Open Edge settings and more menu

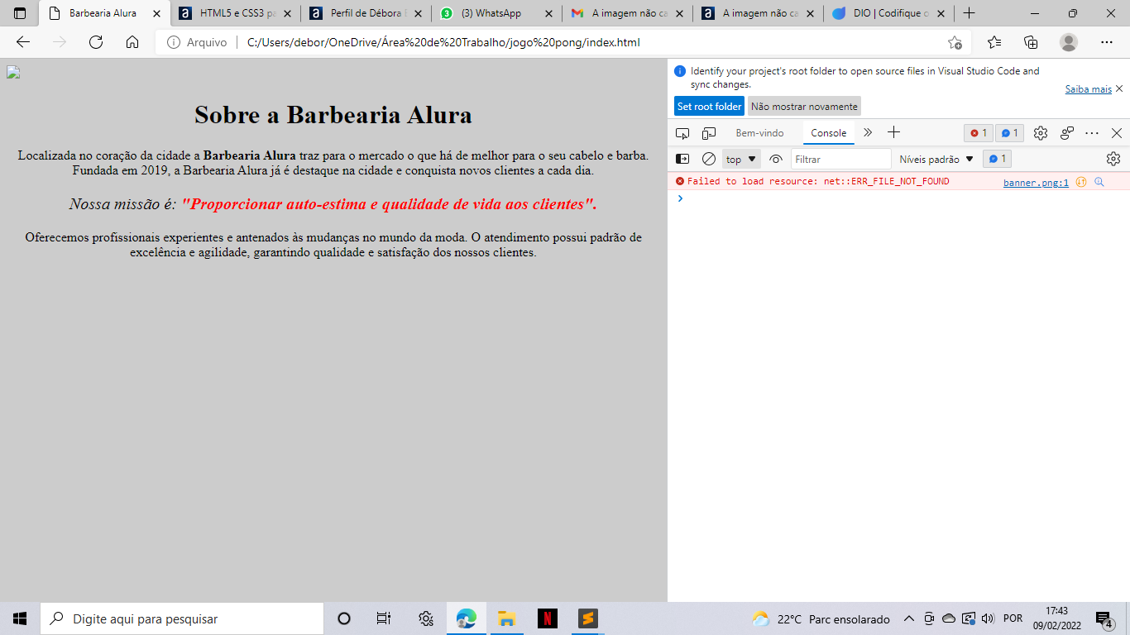pos(1107,42)
